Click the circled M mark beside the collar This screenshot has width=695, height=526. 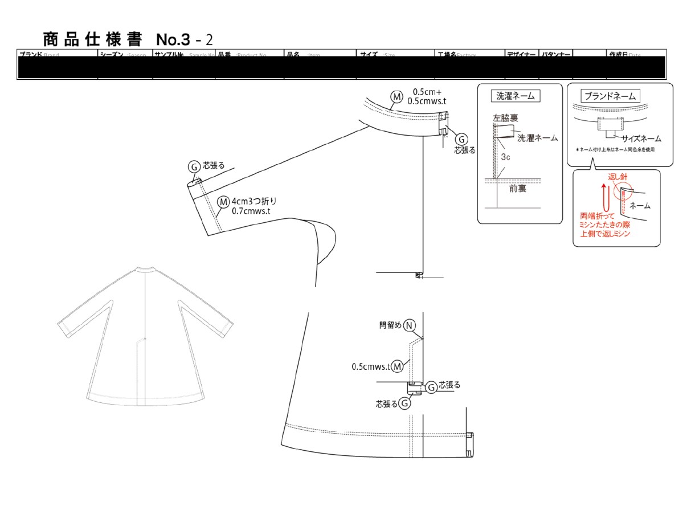(396, 96)
